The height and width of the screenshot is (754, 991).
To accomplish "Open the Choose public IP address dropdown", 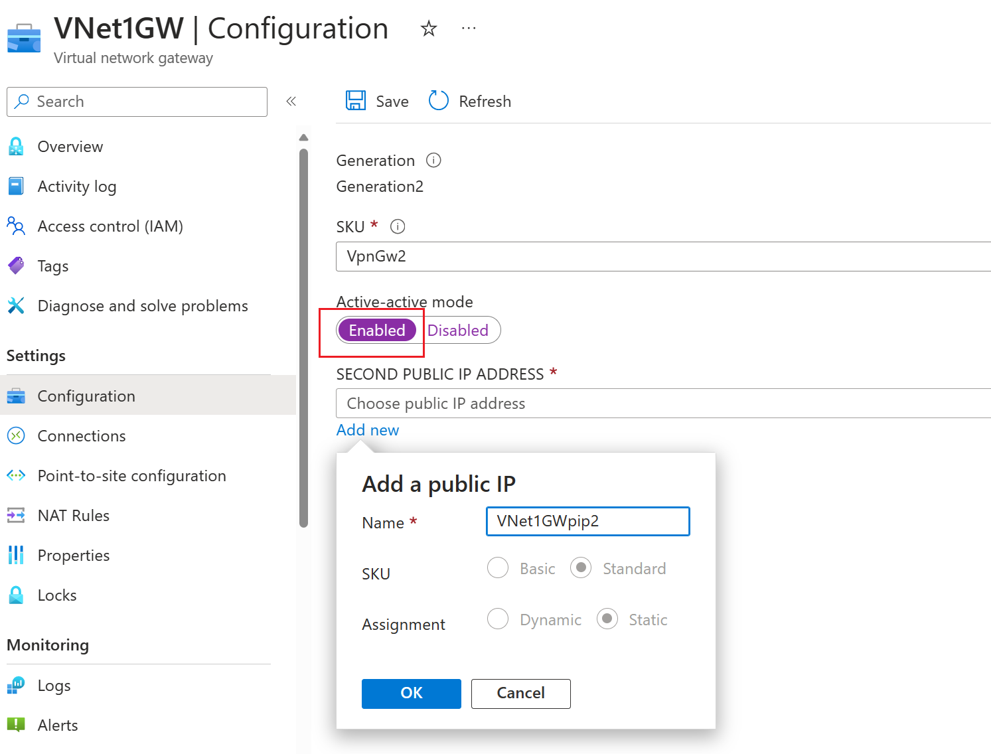I will [663, 404].
